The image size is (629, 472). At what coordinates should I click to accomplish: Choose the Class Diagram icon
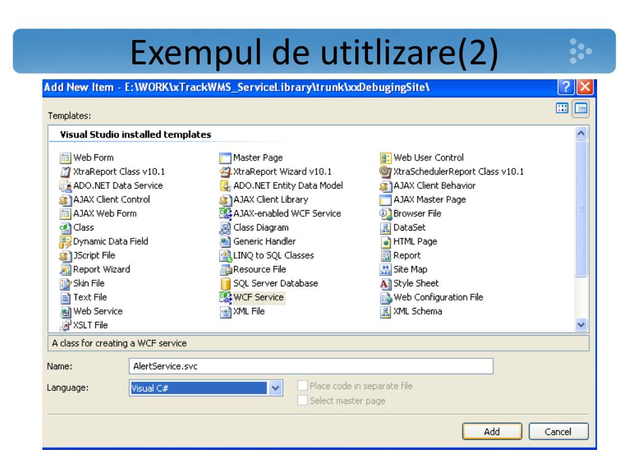pos(225,228)
